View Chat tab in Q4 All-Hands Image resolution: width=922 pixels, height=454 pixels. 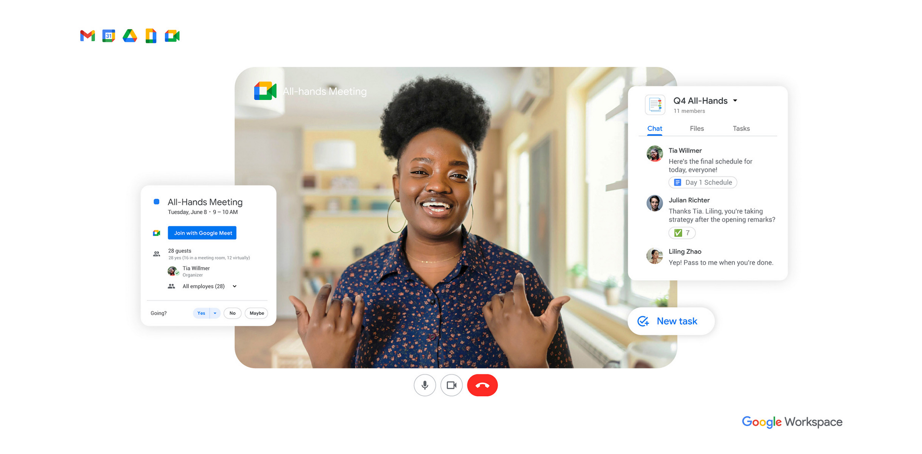pos(655,129)
